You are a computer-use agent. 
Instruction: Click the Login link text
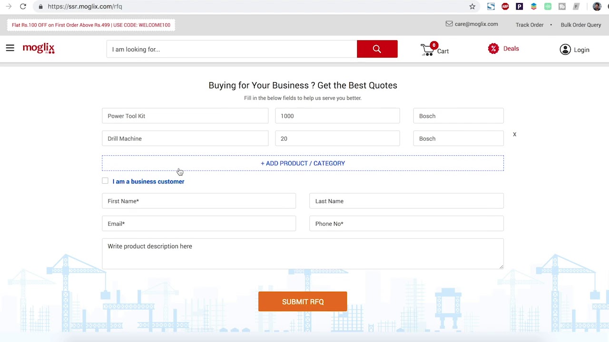pyautogui.click(x=581, y=50)
